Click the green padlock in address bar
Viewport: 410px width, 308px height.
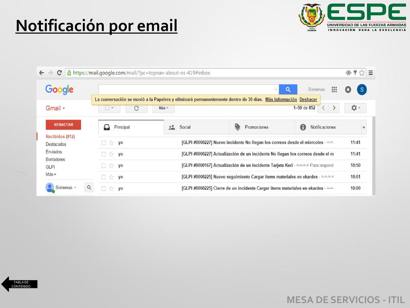tap(69, 73)
